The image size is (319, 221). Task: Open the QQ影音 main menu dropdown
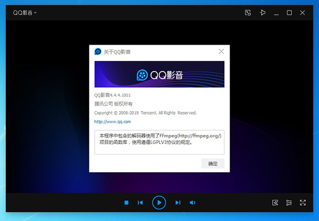click(25, 13)
